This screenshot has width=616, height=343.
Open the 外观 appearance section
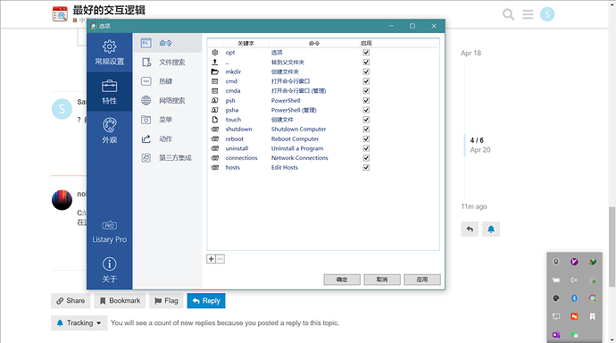click(x=109, y=130)
